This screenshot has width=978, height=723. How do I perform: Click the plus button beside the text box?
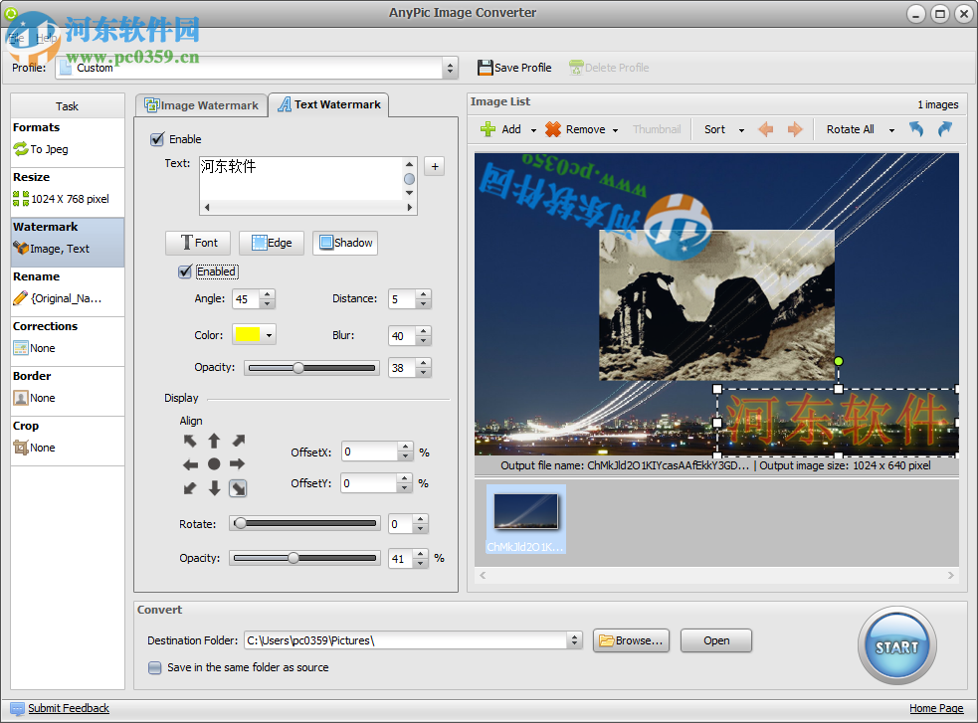434,166
